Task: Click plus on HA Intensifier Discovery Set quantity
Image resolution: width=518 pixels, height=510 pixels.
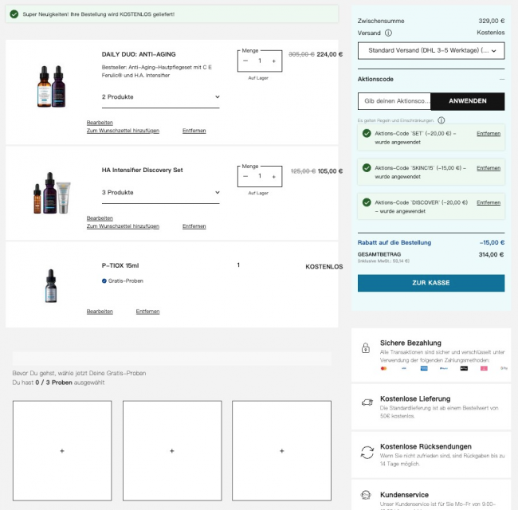Action: [273, 175]
